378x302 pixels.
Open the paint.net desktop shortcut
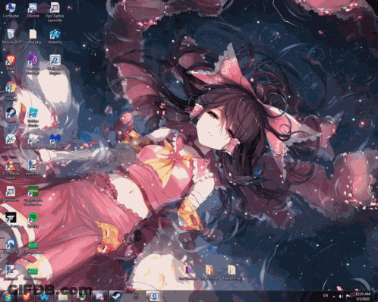(x=33, y=168)
